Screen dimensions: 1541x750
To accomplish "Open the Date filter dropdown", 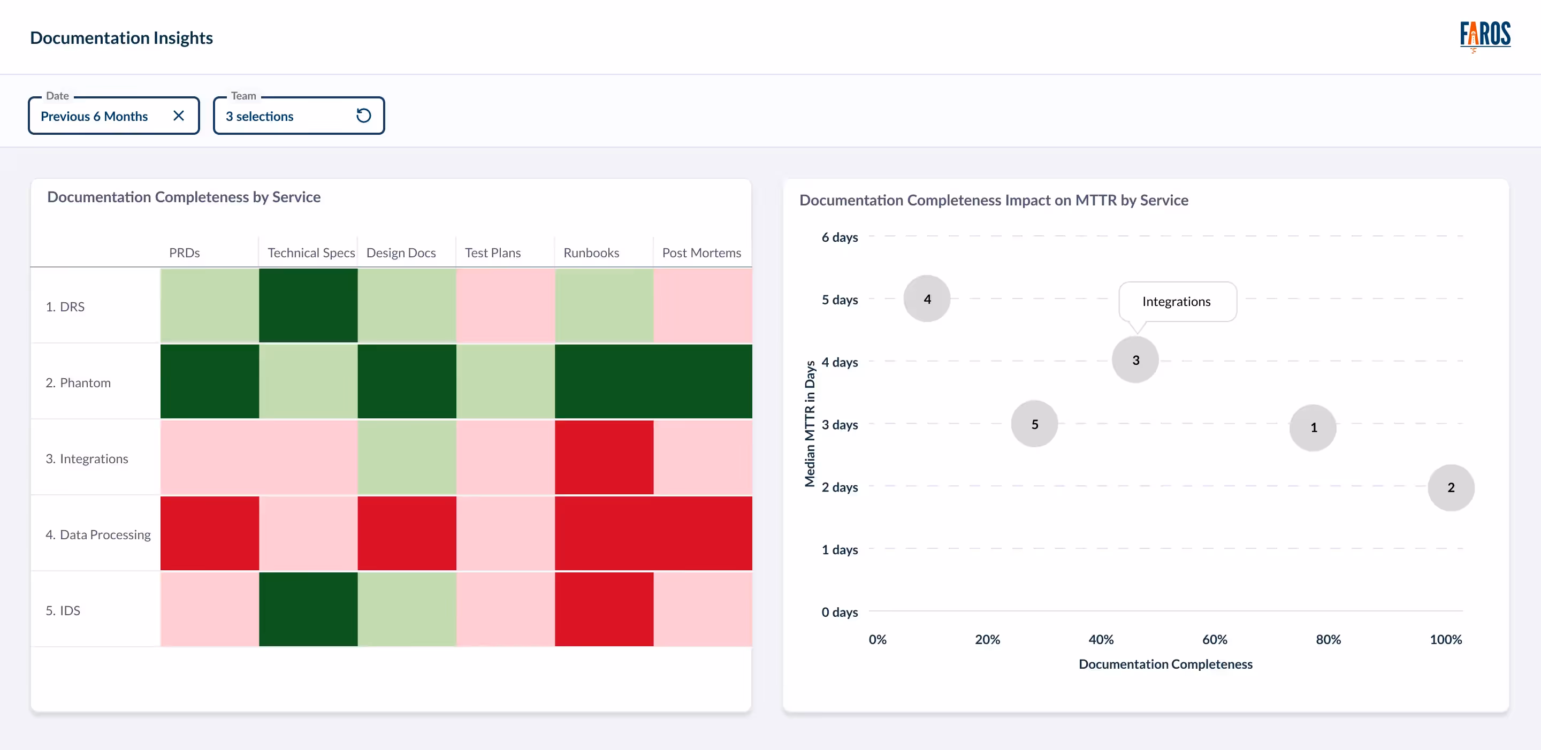I will [x=95, y=116].
